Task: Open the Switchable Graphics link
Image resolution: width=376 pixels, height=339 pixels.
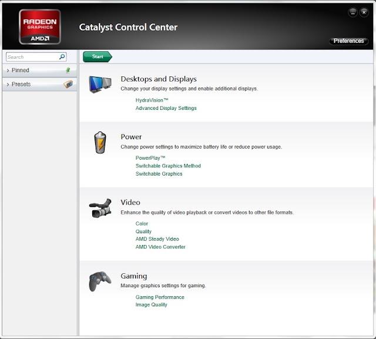Action: pyautogui.click(x=159, y=174)
